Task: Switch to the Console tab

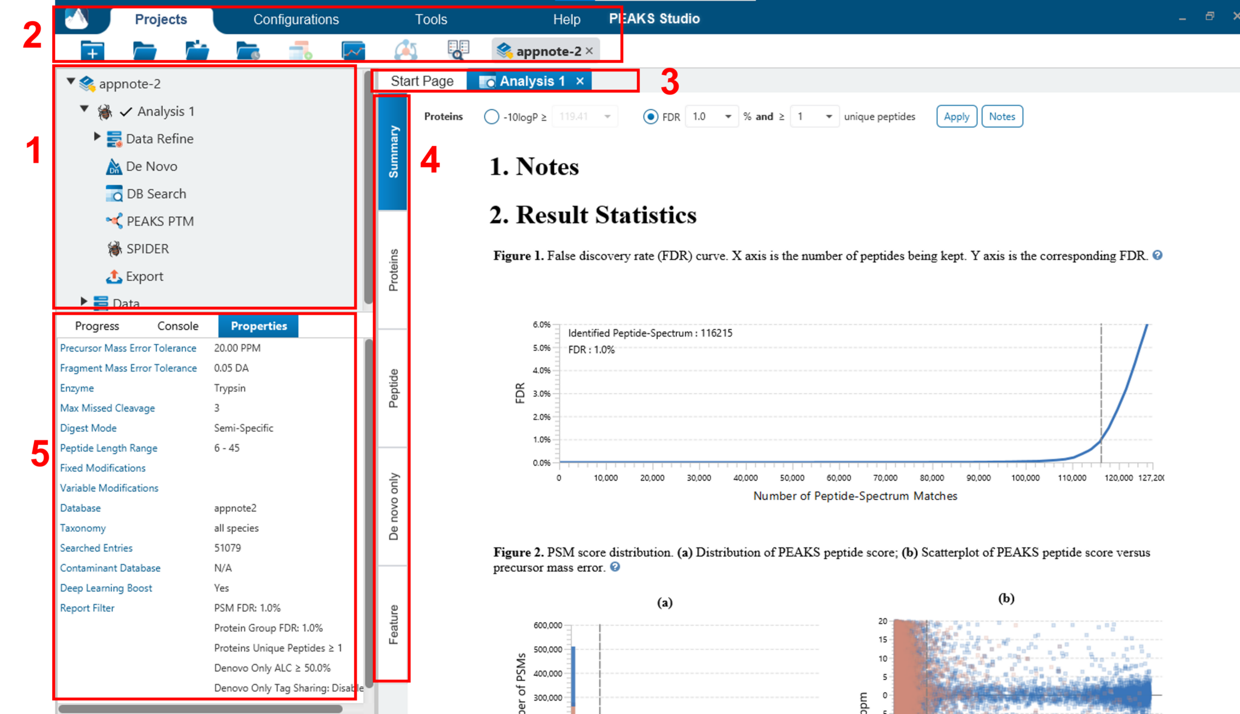Action: click(178, 326)
